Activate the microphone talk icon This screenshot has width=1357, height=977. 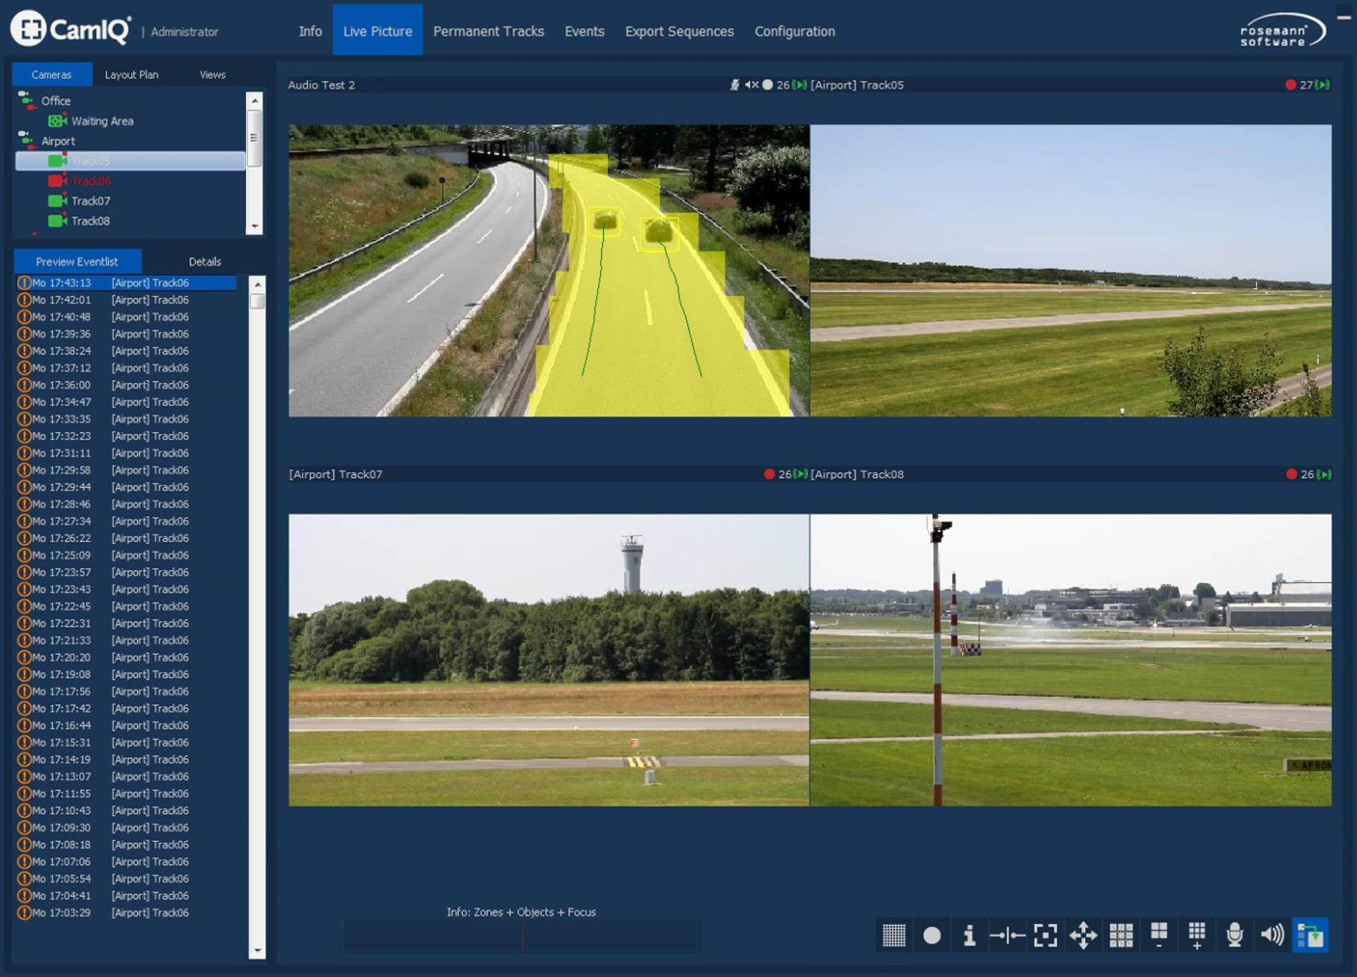(1235, 935)
